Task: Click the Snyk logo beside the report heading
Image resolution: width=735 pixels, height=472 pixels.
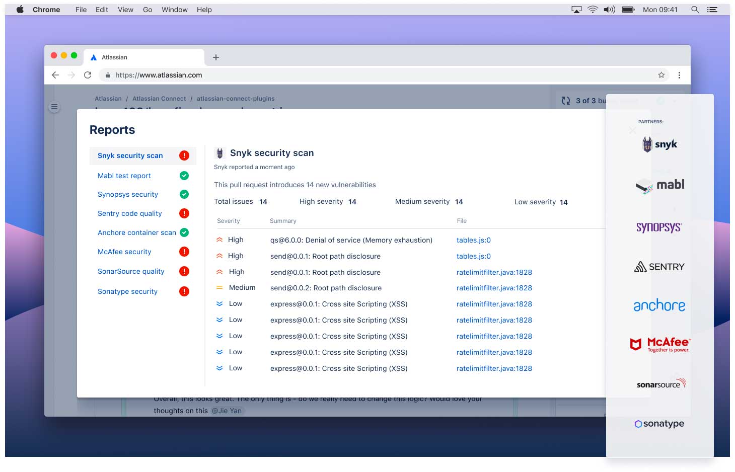Action: (219, 153)
